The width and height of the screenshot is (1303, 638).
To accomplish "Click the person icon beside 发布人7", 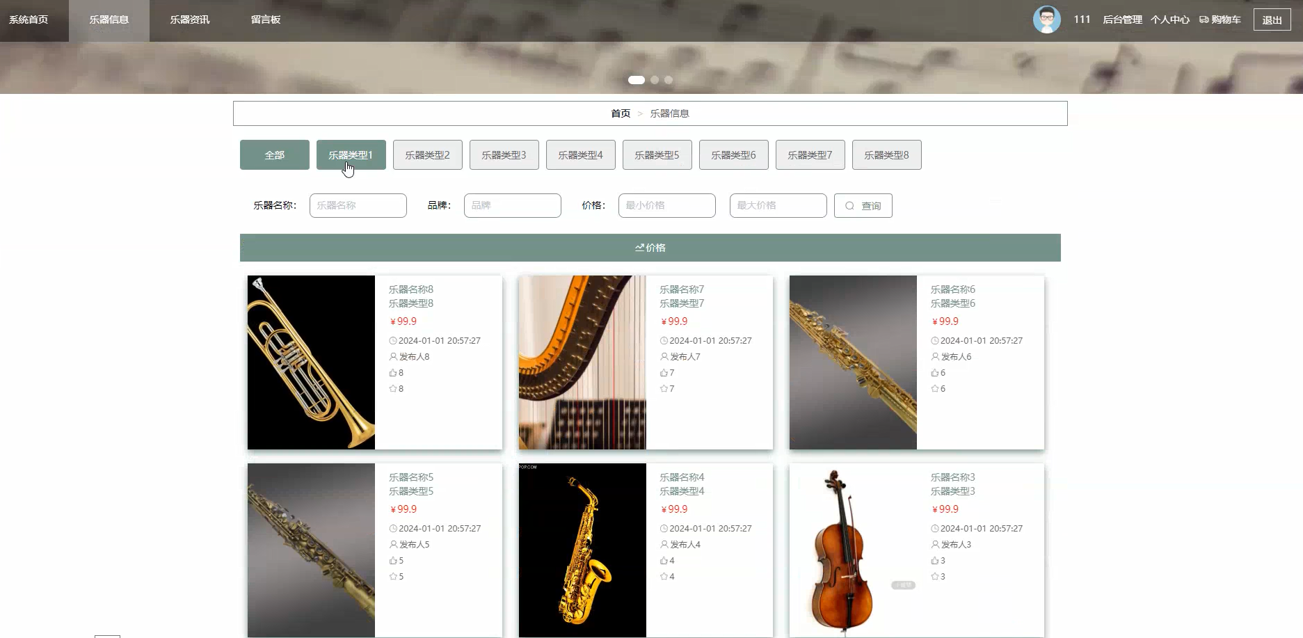I will tap(663, 356).
